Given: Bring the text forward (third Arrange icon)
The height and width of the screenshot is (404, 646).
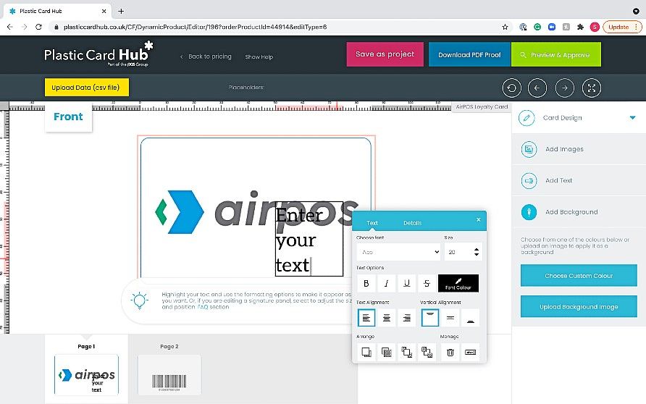Looking at the screenshot, I should 406,353.
